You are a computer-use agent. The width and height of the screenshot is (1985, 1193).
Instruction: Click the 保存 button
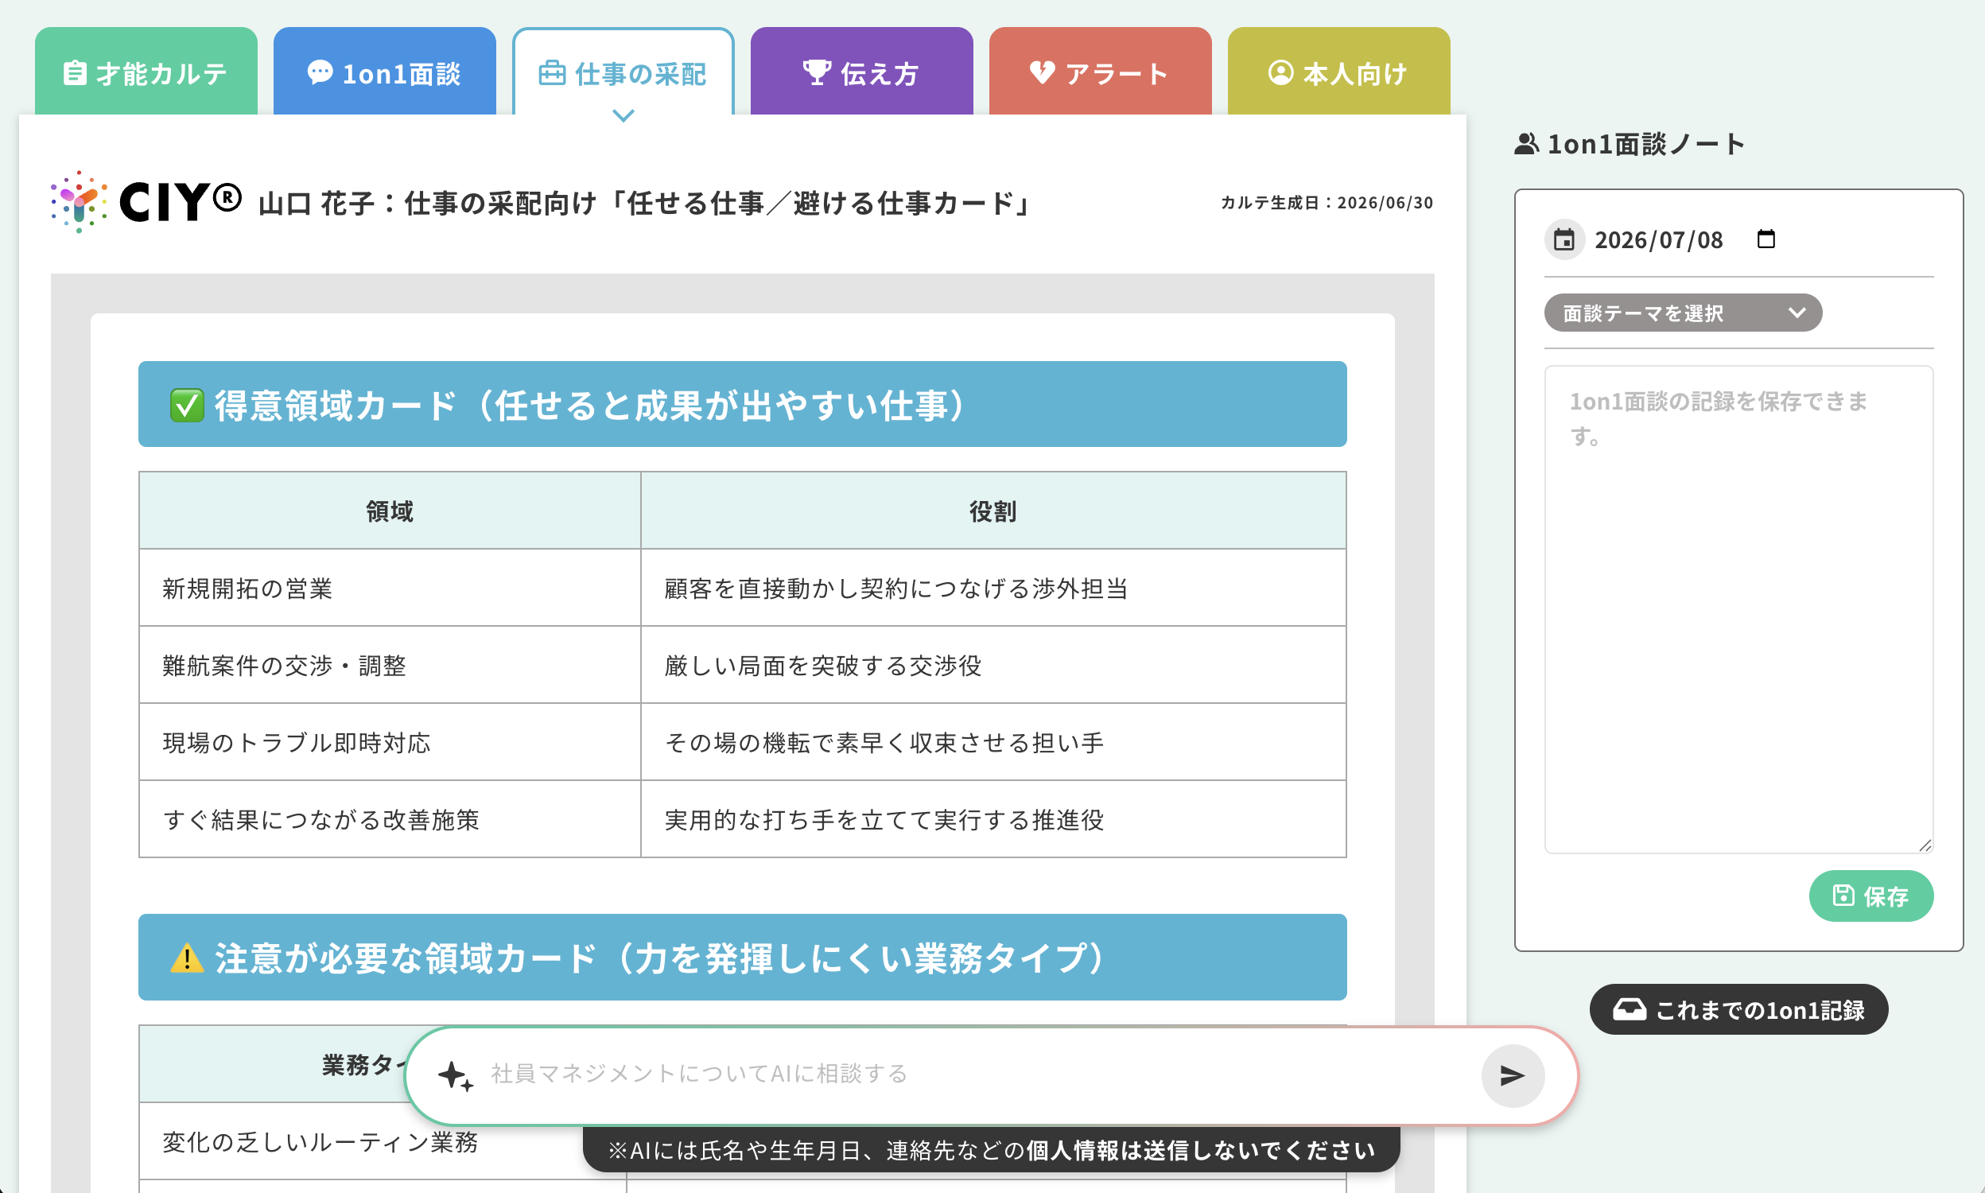pyautogui.click(x=1871, y=896)
